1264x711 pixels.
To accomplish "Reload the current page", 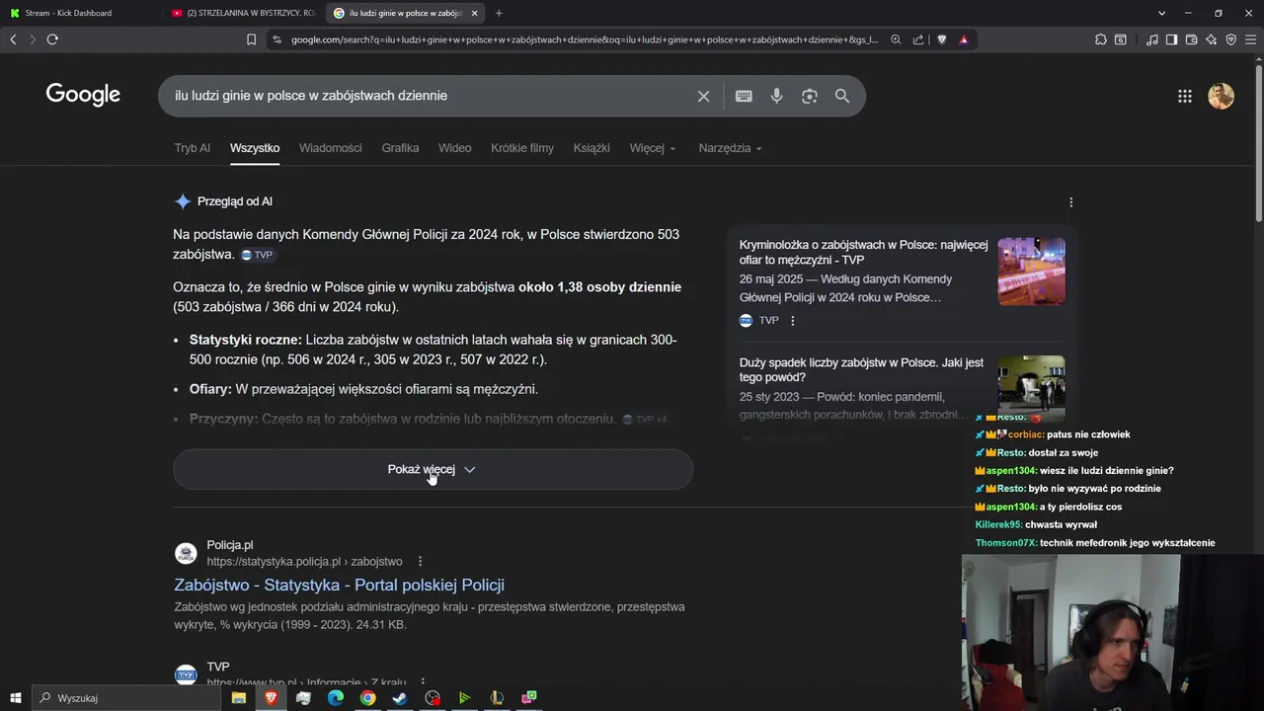I will pyautogui.click(x=52, y=39).
